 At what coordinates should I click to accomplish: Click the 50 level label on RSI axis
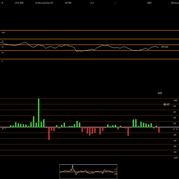[3, 47]
